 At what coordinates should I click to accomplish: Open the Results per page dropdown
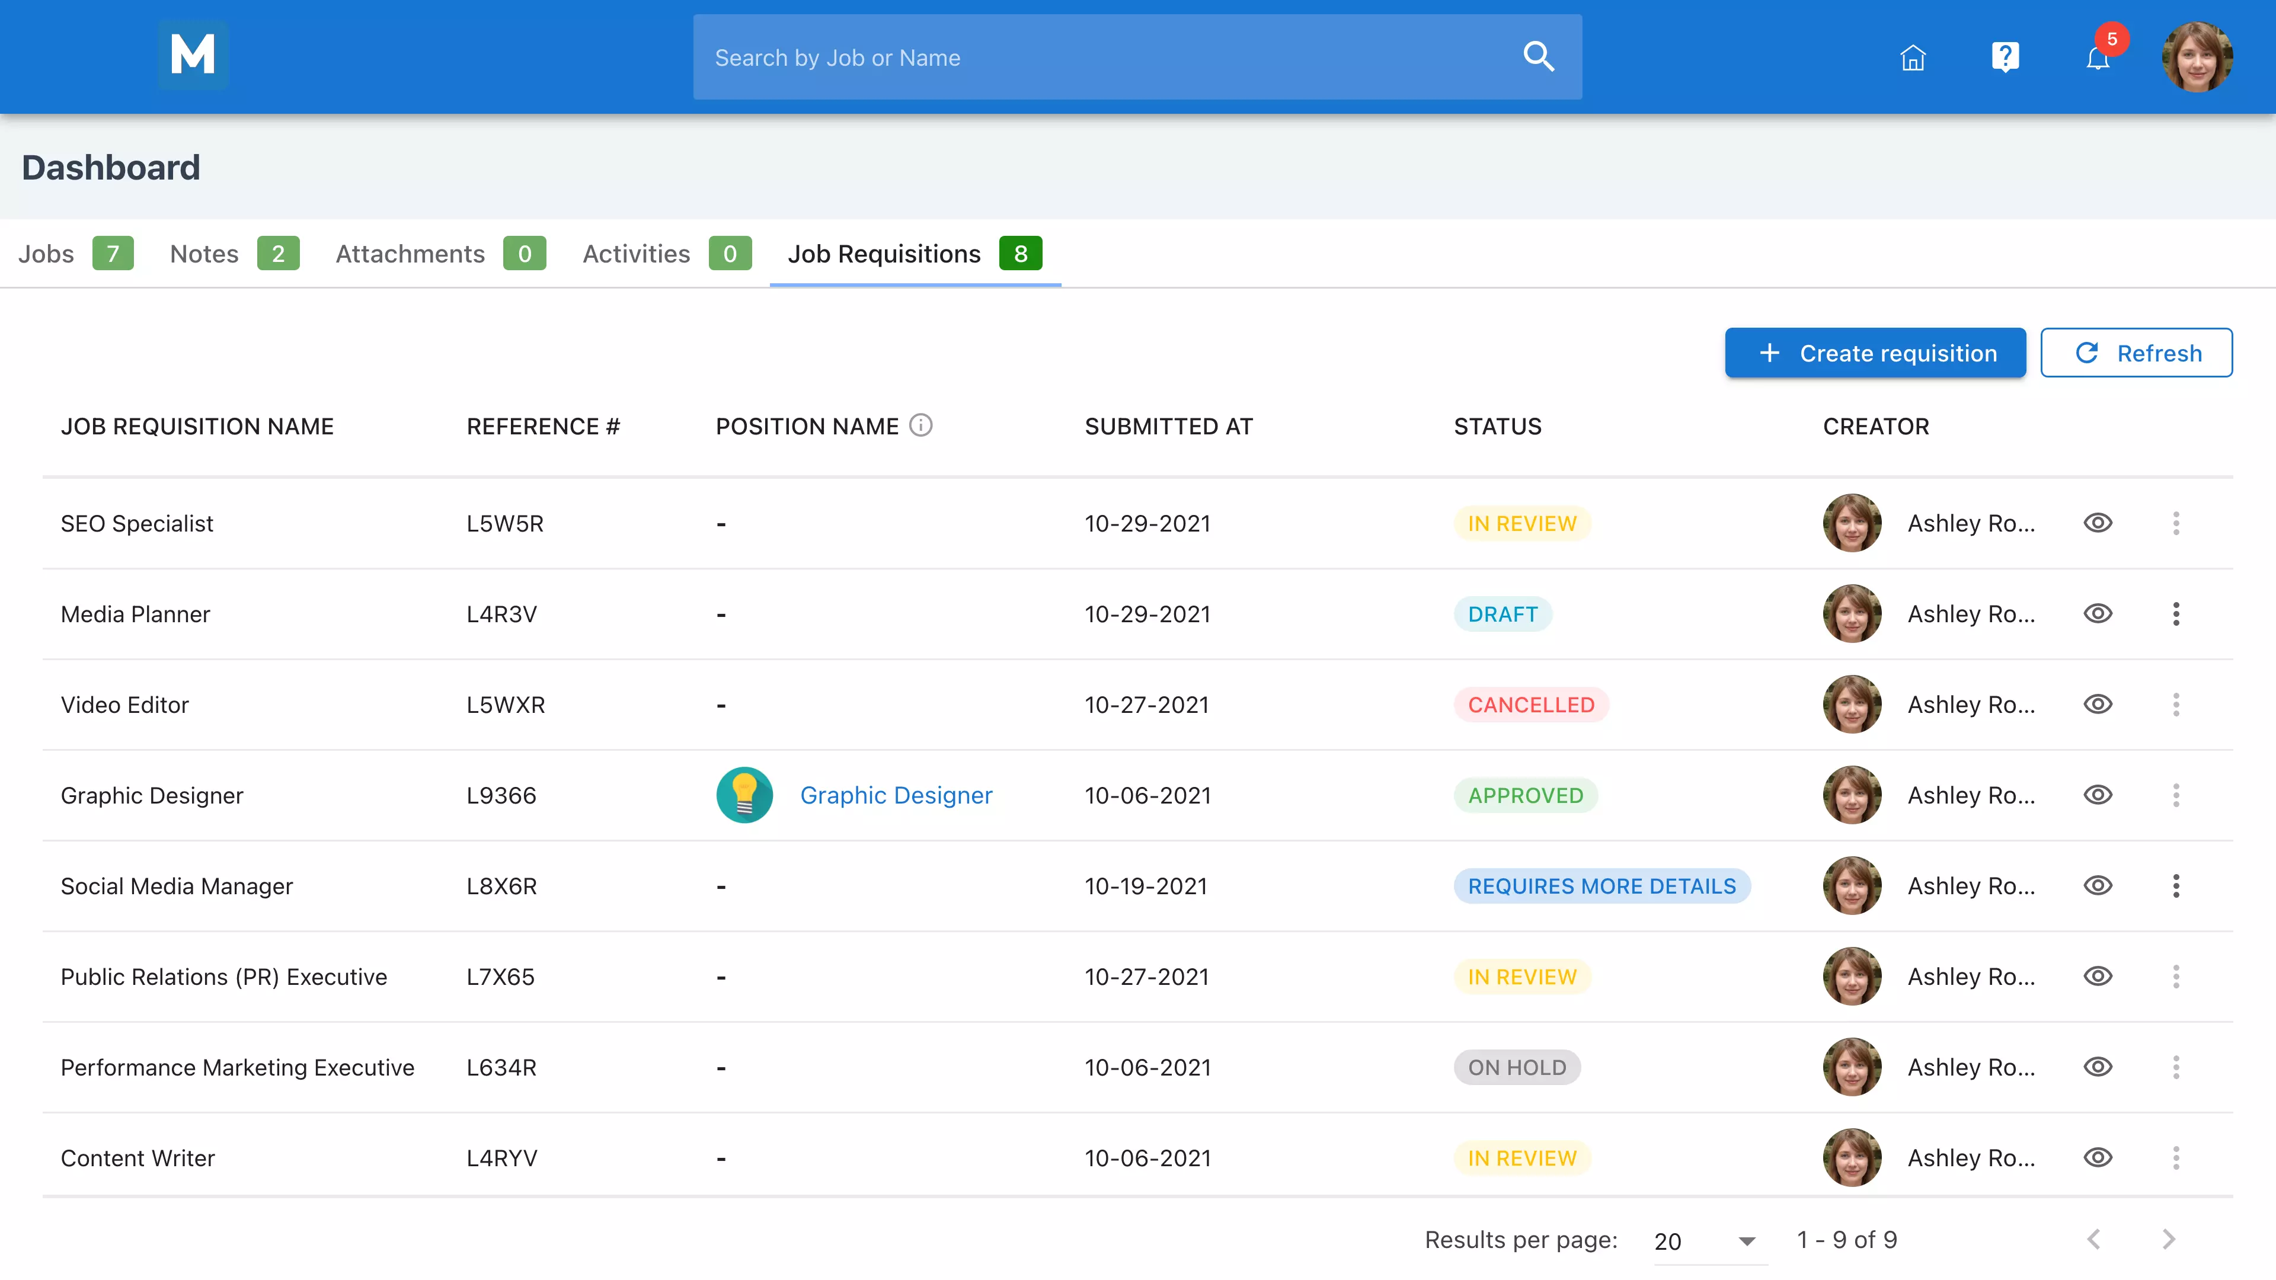coord(1705,1240)
